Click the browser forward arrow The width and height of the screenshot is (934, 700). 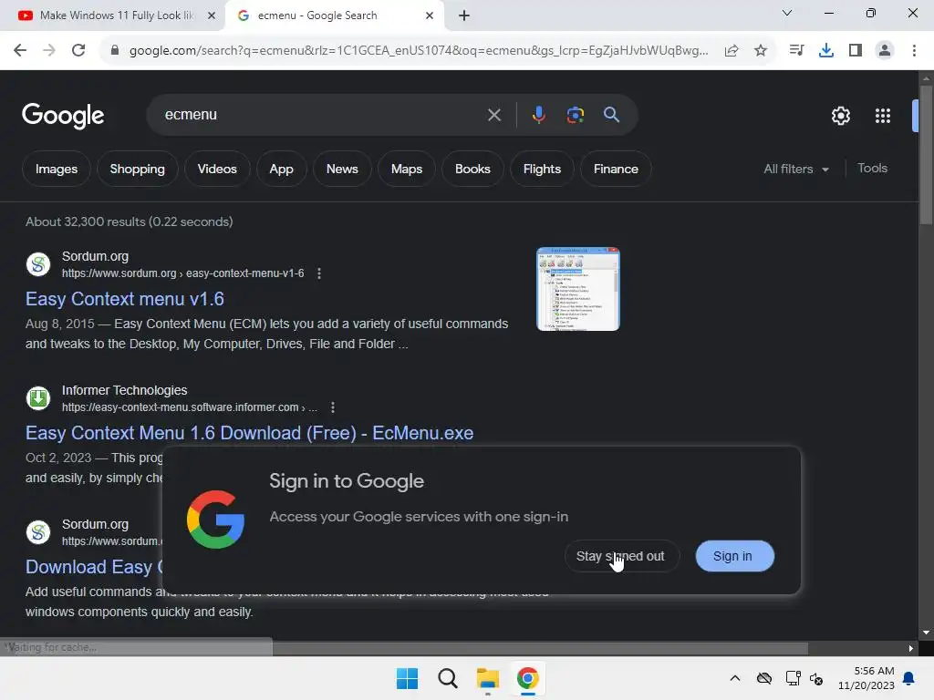click(49, 51)
